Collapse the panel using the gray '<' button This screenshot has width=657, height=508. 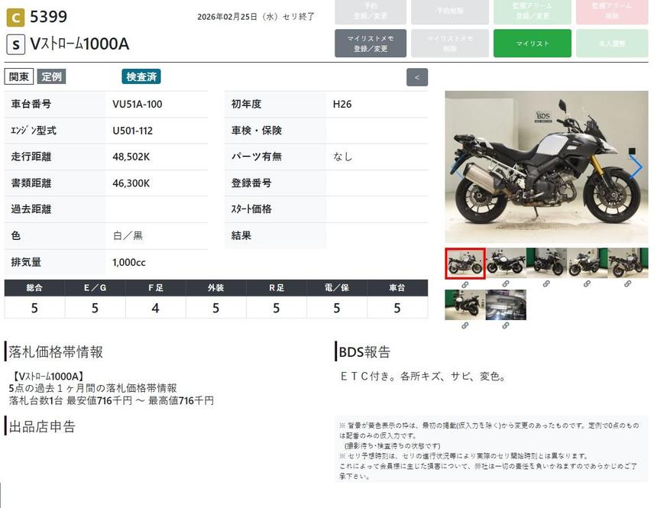[x=416, y=77]
